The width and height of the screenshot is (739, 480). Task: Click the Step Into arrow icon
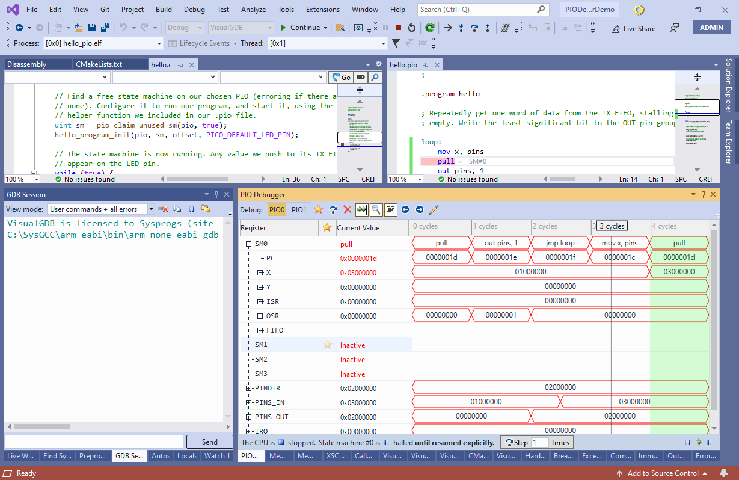pos(461,28)
